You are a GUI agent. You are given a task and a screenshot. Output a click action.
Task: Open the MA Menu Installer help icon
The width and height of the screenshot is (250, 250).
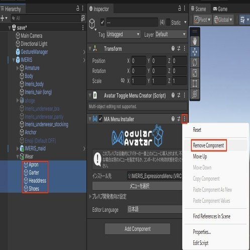(173, 119)
